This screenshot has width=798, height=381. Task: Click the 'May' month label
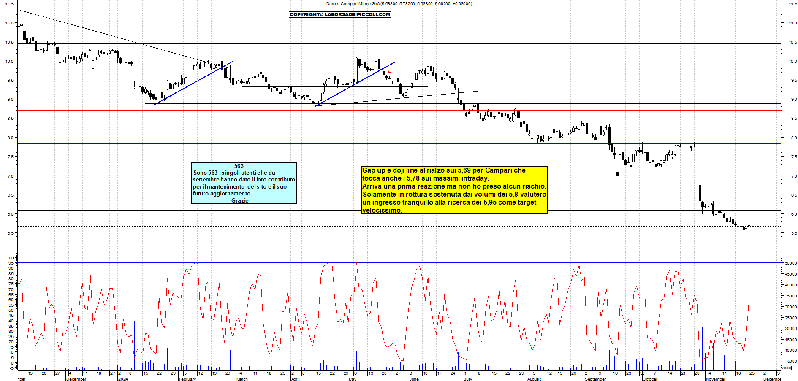pos(353,379)
